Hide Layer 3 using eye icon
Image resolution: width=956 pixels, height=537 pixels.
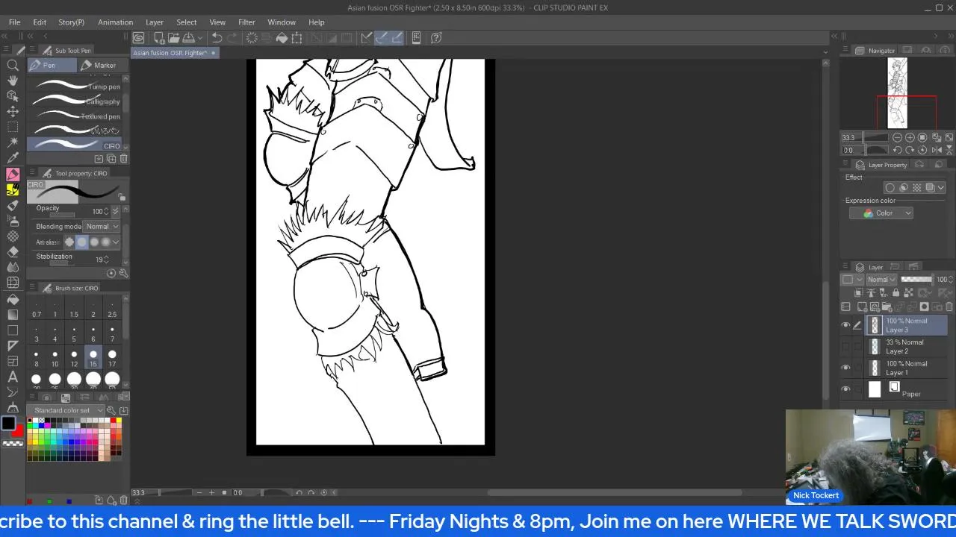coord(845,325)
